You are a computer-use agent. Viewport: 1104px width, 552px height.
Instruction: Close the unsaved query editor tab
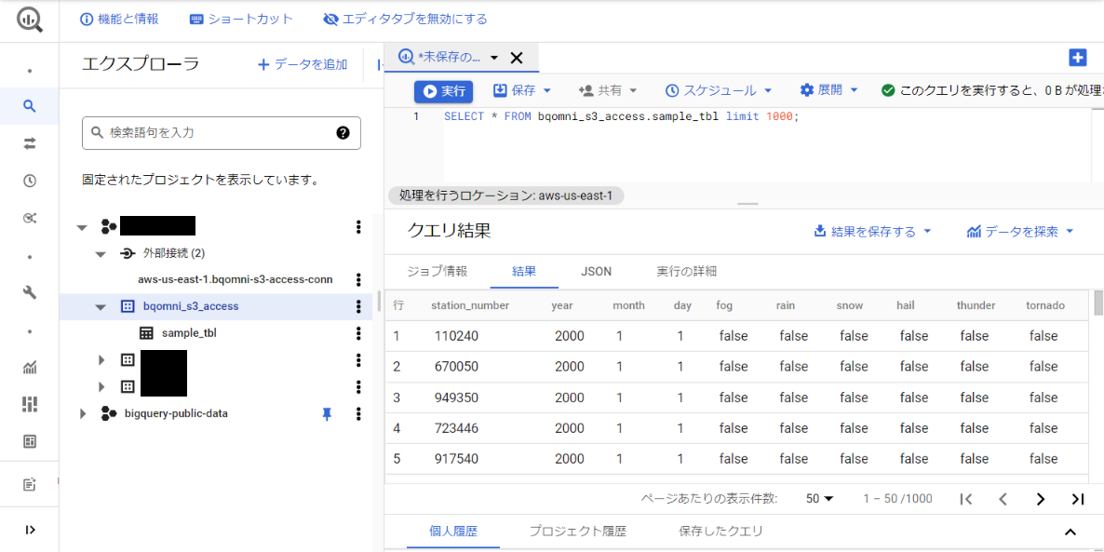516,58
